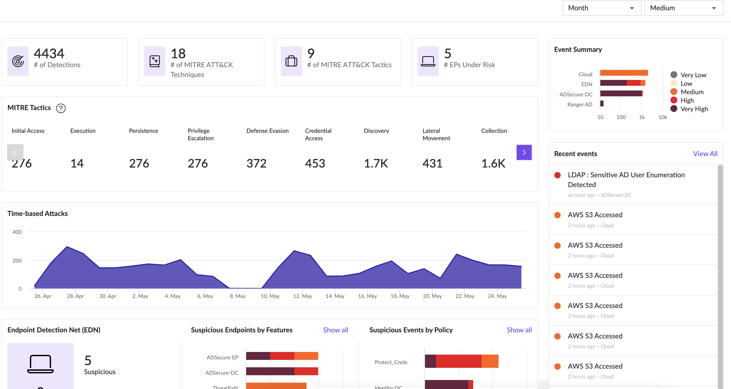Click the MITRE ATT&CK Techniques book icon
The width and height of the screenshot is (731, 389).
point(155,61)
